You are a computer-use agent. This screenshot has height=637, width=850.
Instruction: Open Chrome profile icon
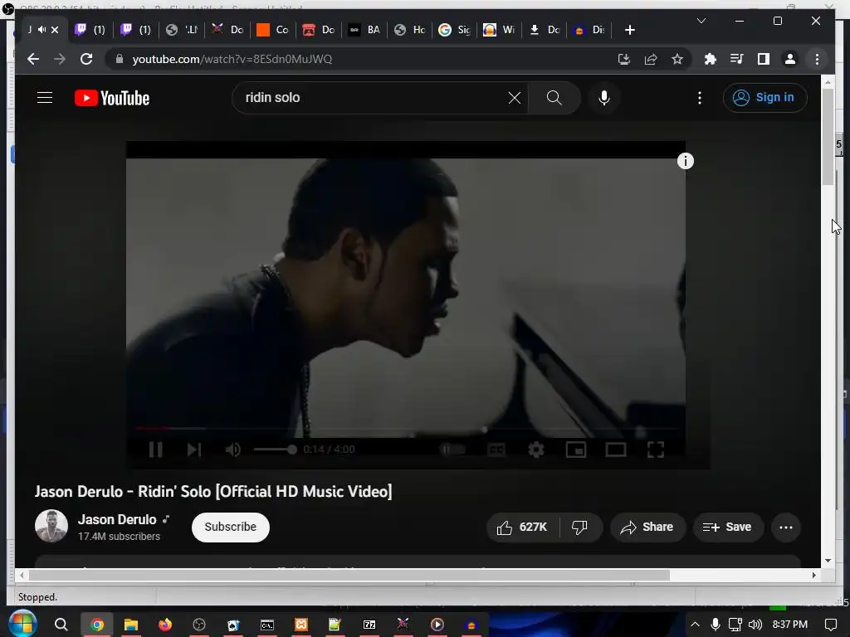[790, 59]
